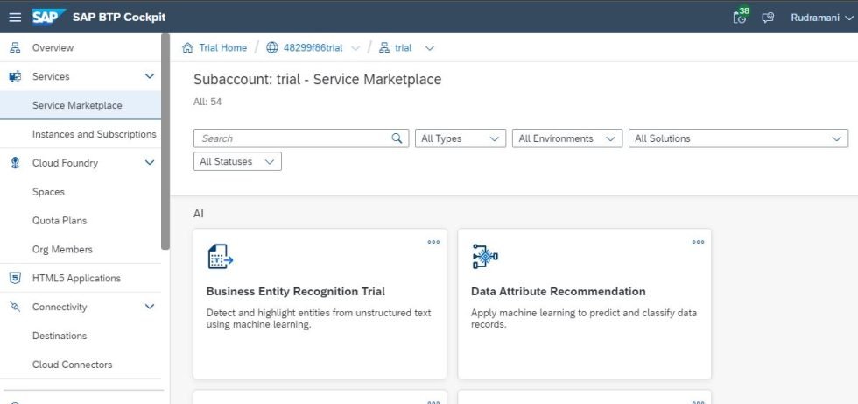Open the All Environments filter dropdown

(567, 138)
